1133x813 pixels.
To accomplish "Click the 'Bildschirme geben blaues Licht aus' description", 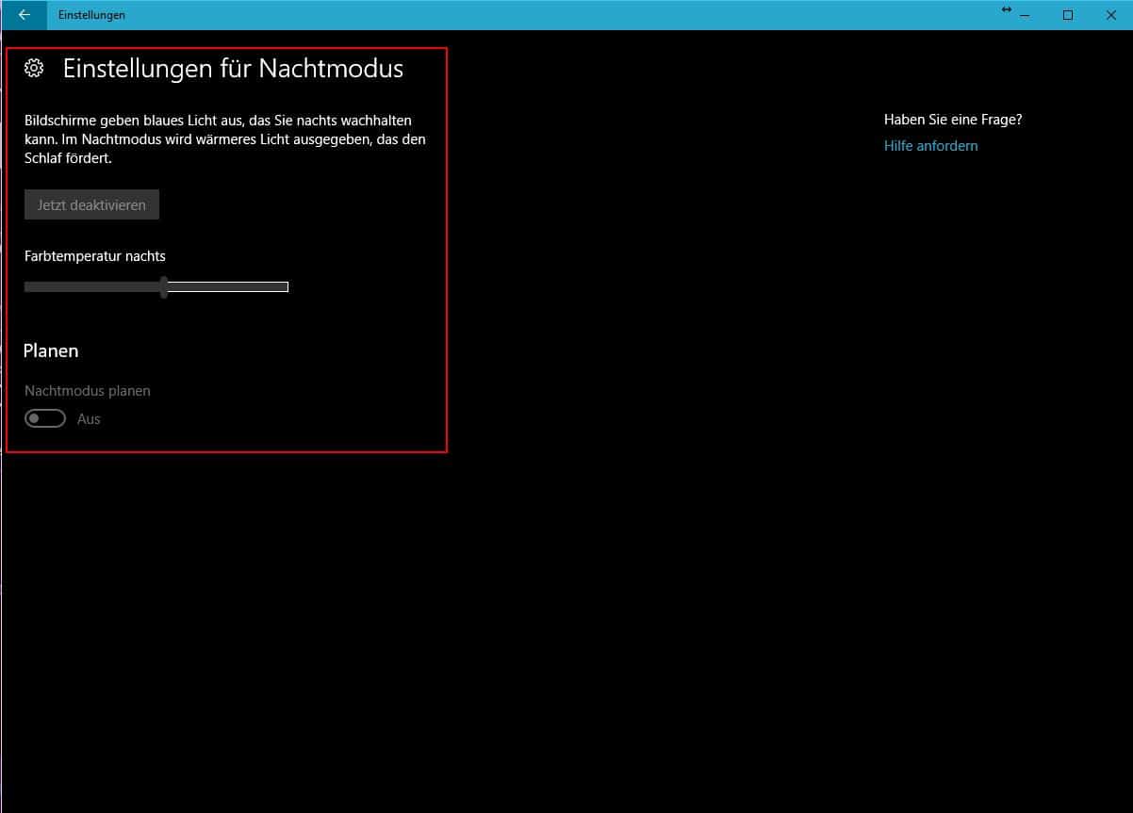I will 225,139.
